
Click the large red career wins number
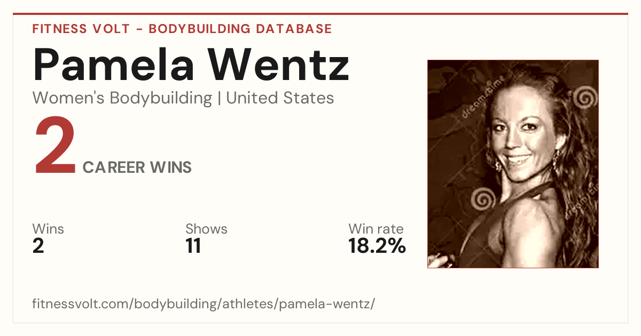[x=55, y=147]
